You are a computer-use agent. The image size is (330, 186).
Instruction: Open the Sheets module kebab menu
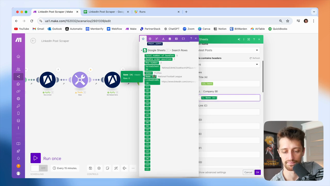244,39
